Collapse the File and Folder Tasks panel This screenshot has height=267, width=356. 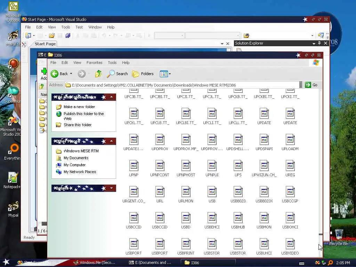112,97
